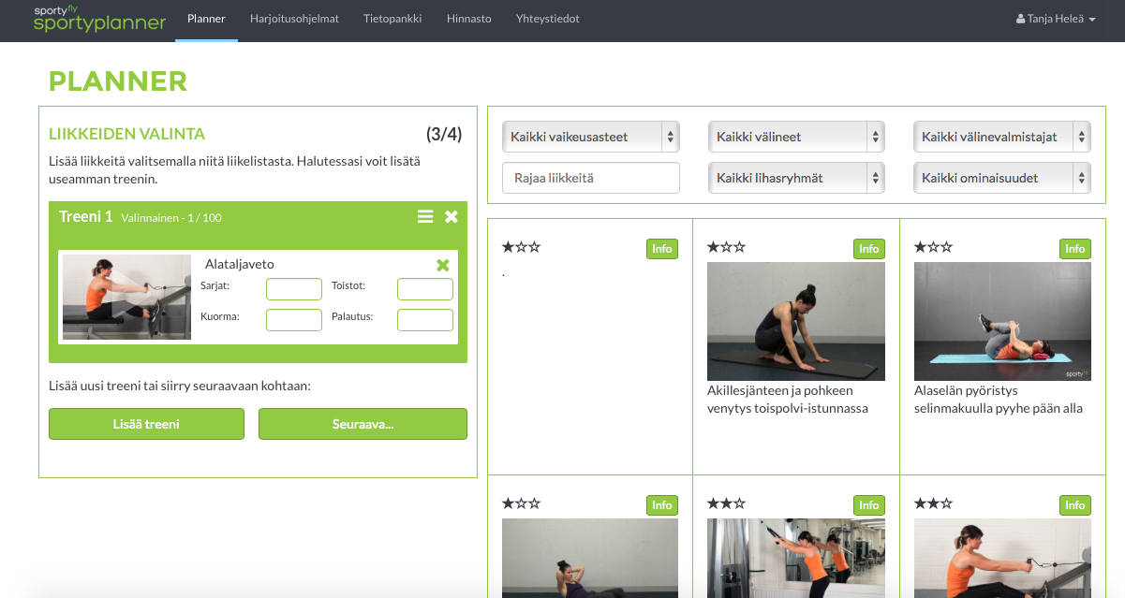The width and height of the screenshot is (1125, 598).
Task: Click the LIIKKEIDEN VALINTA heading
Action: (126, 134)
